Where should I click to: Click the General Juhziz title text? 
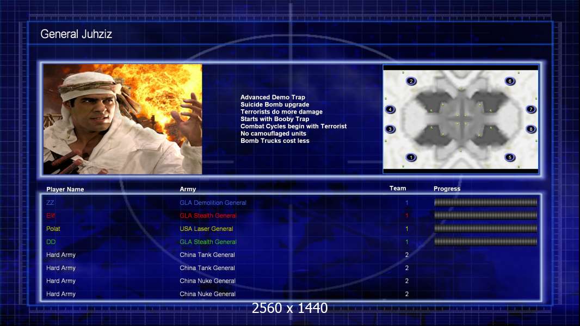pyautogui.click(x=76, y=35)
